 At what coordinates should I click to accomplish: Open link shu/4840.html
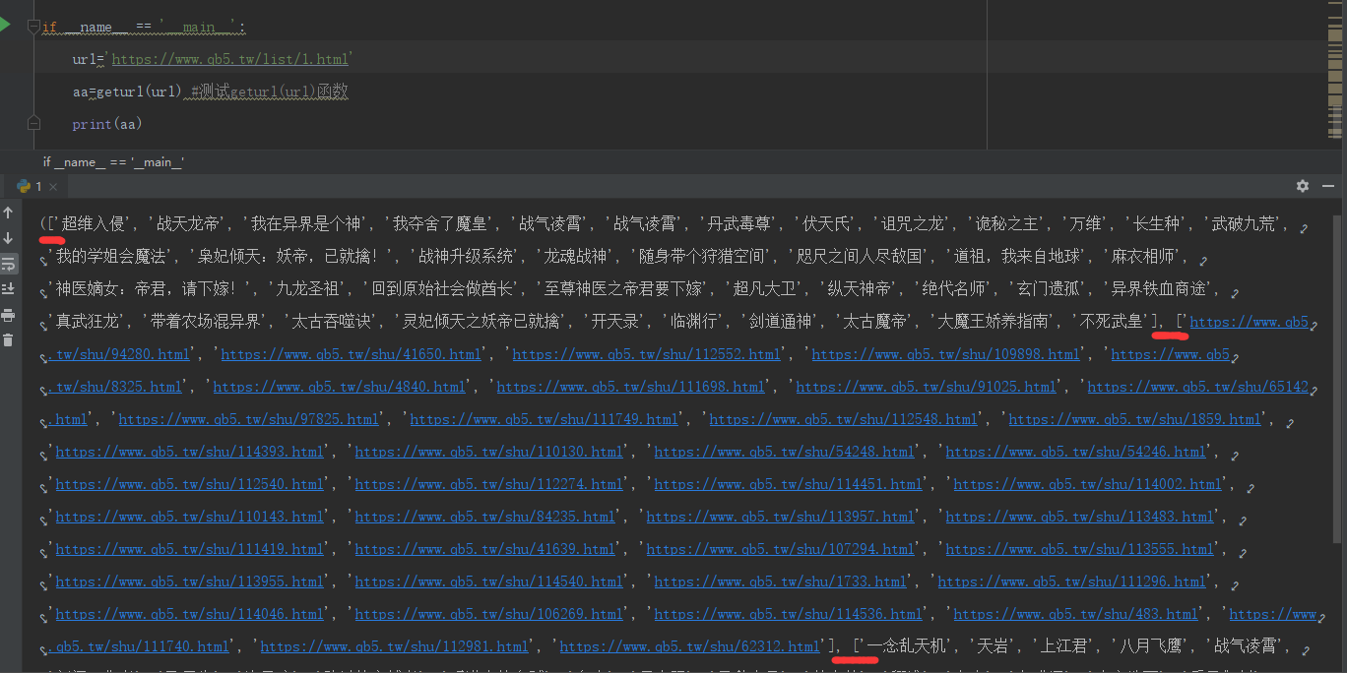pos(340,387)
